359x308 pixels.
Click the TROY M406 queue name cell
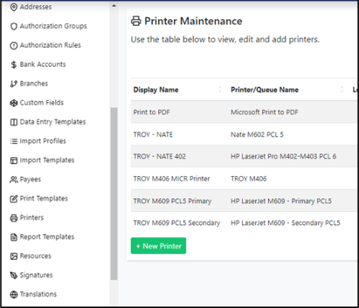248,178
